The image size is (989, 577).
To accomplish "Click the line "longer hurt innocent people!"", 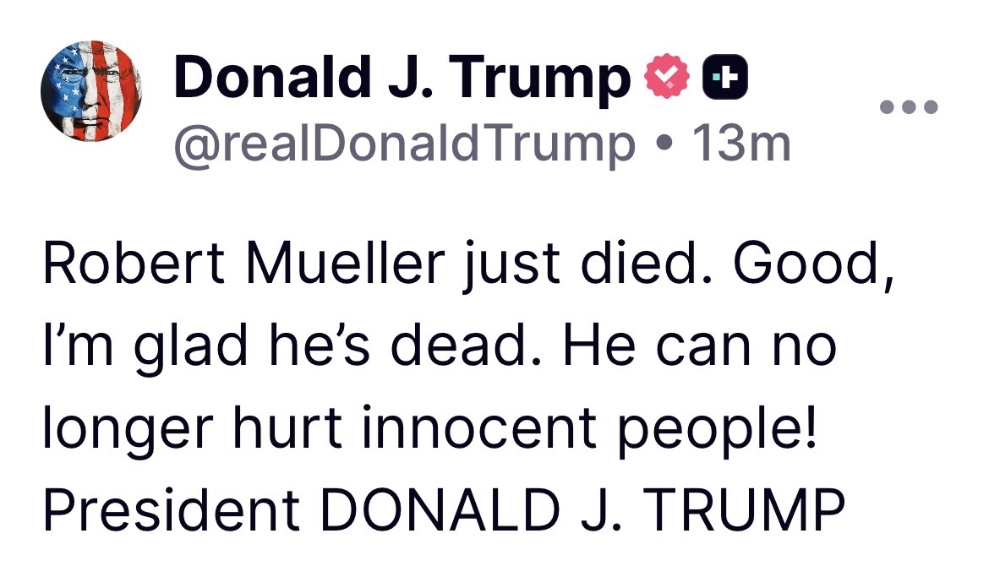I will pos(431,428).
